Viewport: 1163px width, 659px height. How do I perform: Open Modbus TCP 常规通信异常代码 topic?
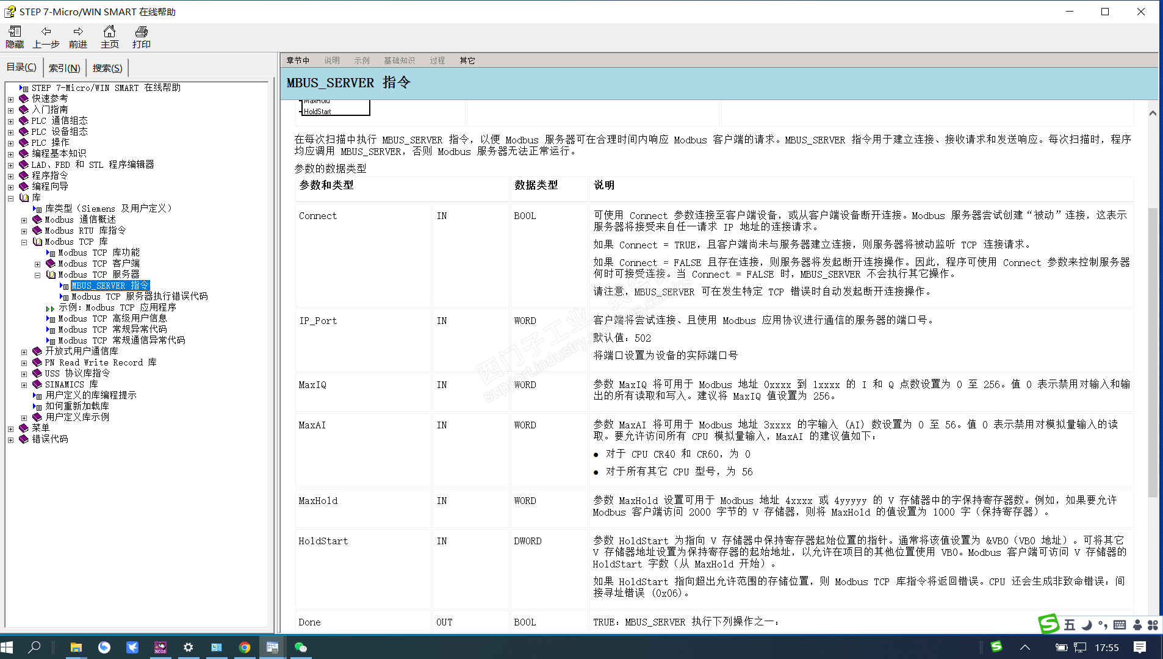point(121,340)
